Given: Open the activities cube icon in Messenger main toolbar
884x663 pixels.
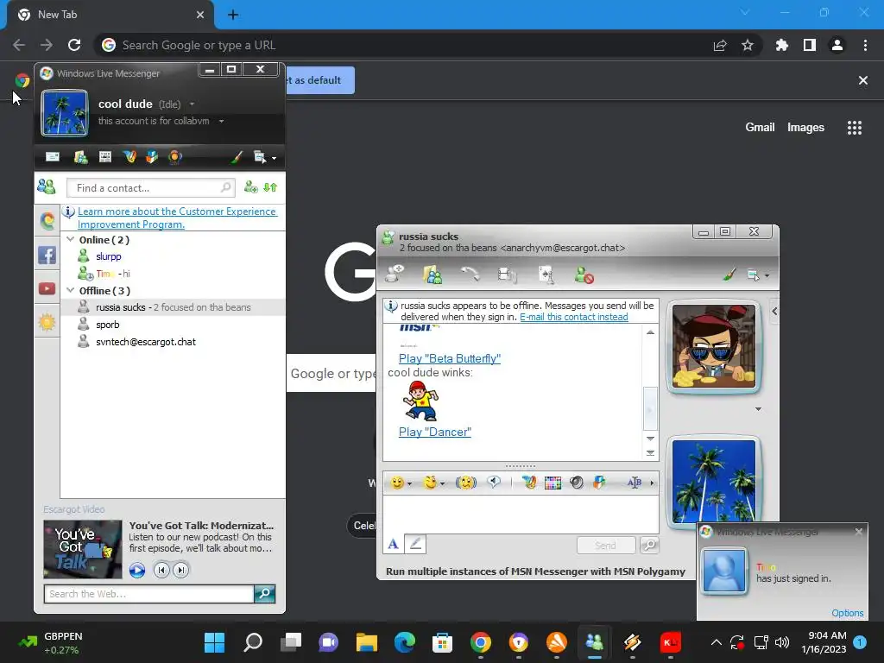Looking at the screenshot, I should 152,157.
